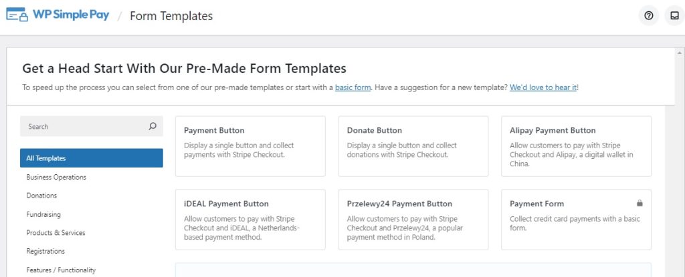Open the Products & Services category

tap(56, 233)
